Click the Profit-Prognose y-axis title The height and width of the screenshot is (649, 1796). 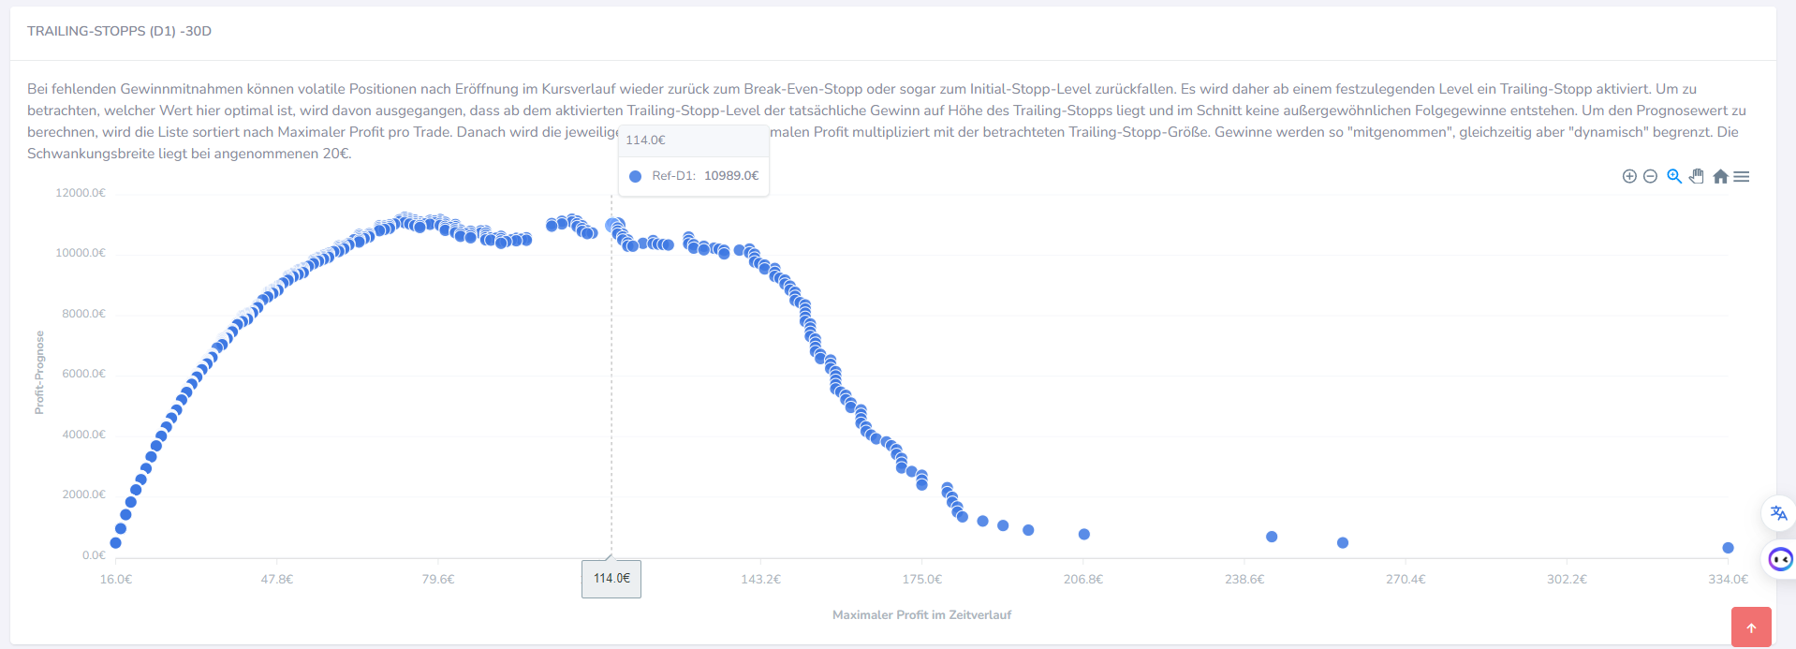[x=39, y=373]
